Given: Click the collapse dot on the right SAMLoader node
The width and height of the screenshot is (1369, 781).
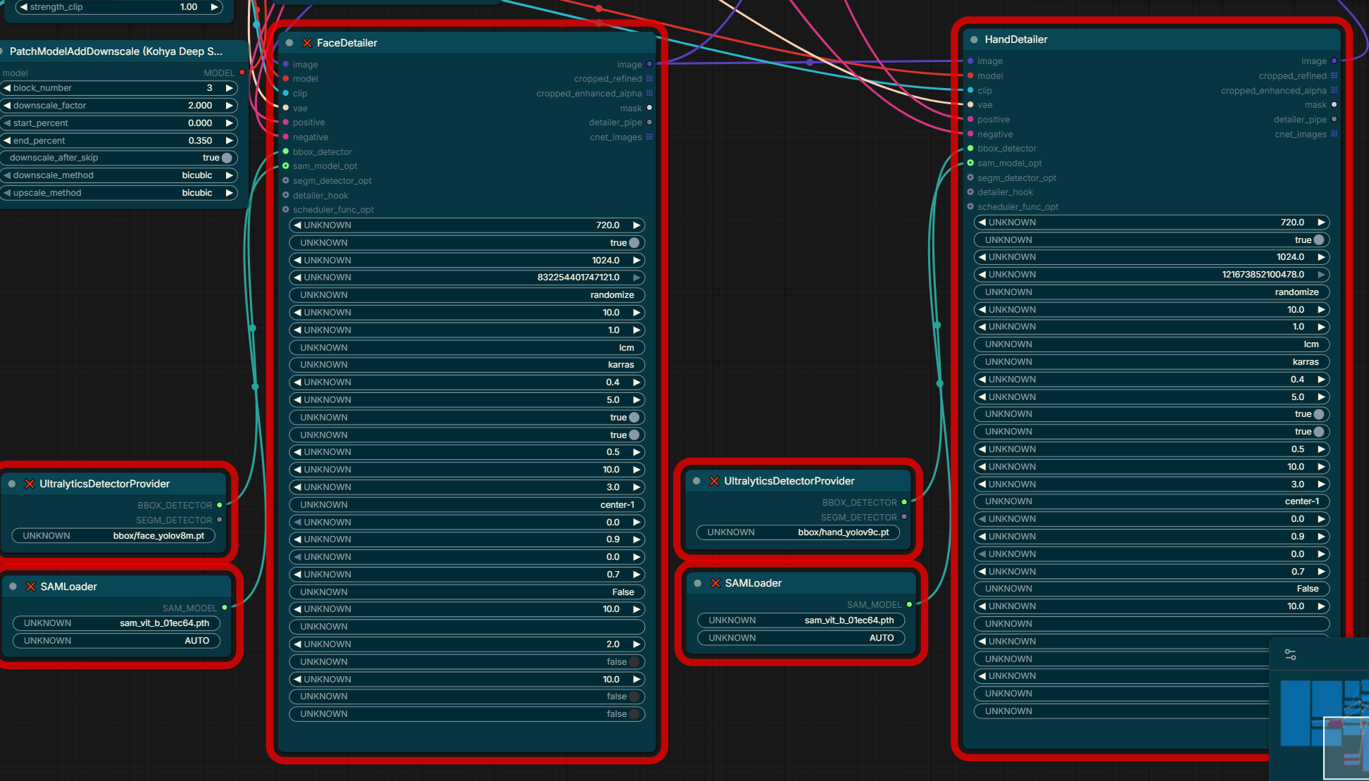Looking at the screenshot, I should (x=697, y=583).
